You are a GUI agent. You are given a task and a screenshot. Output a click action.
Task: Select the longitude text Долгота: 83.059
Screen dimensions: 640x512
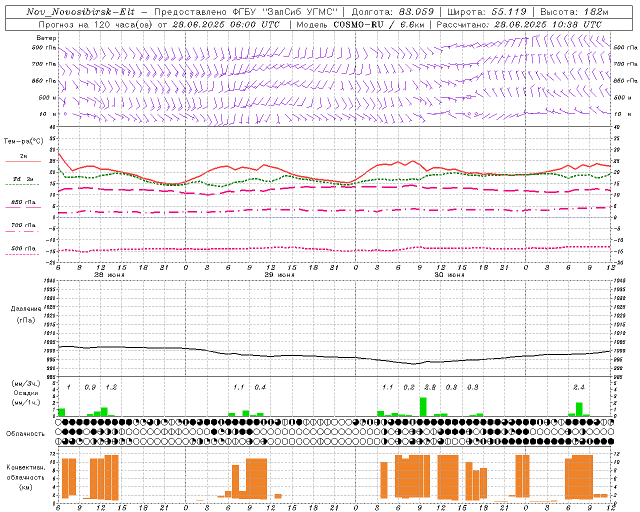[393, 12]
